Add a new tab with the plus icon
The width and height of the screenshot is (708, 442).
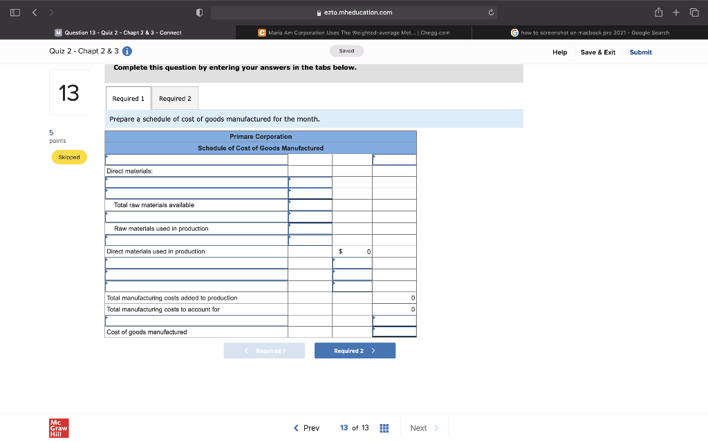pos(676,12)
